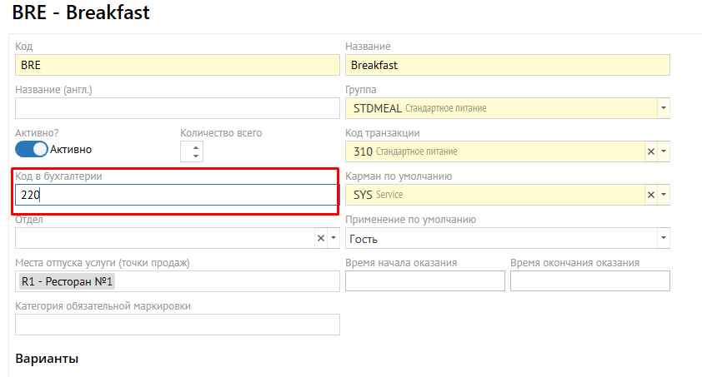This screenshot has height=377, width=702.
Task: Clear the Код транзакции selection with X
Action: 651,151
